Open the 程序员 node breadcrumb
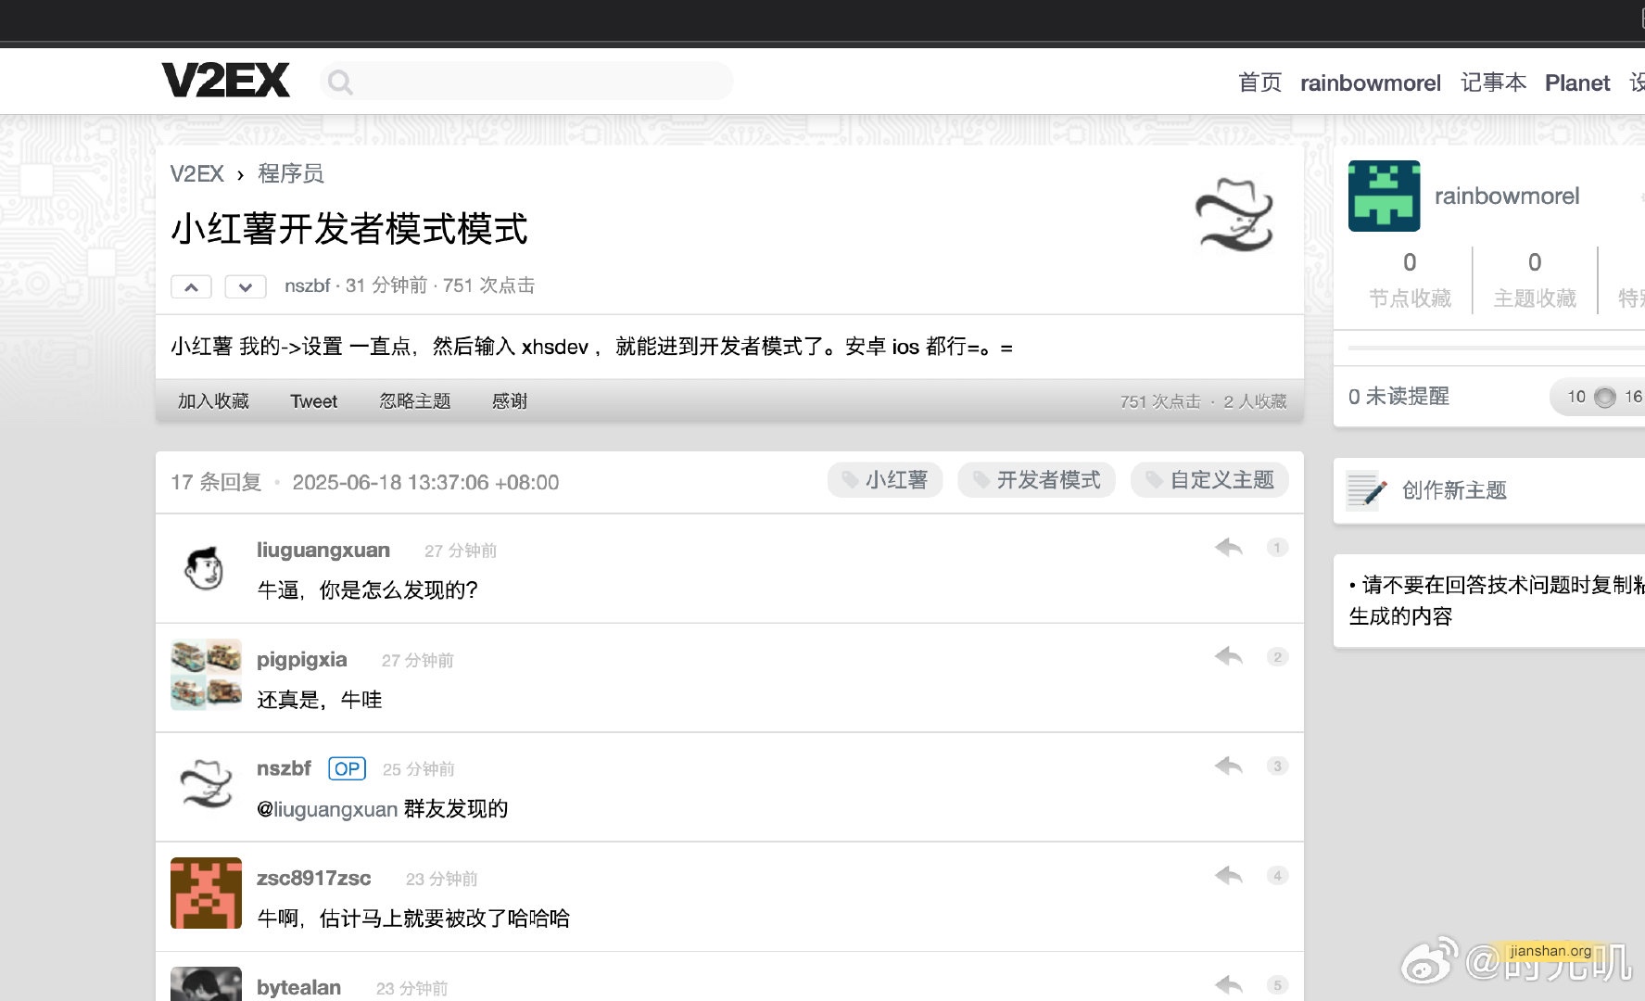 tap(291, 173)
